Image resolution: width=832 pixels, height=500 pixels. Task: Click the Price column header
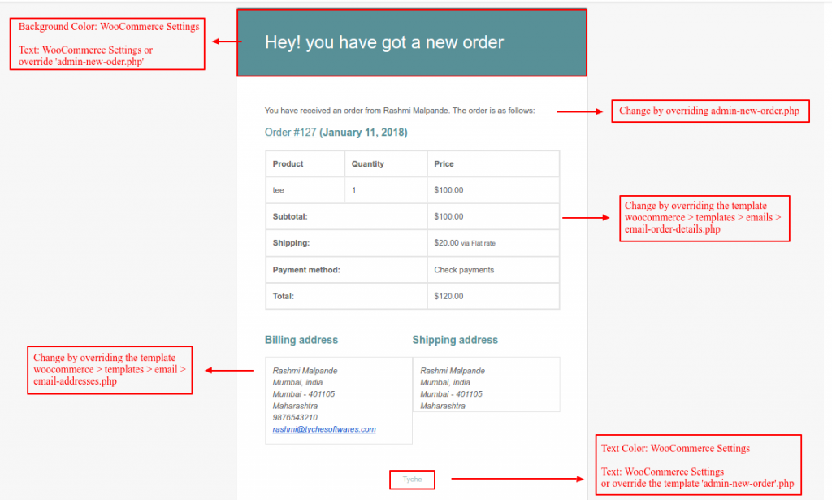445,163
